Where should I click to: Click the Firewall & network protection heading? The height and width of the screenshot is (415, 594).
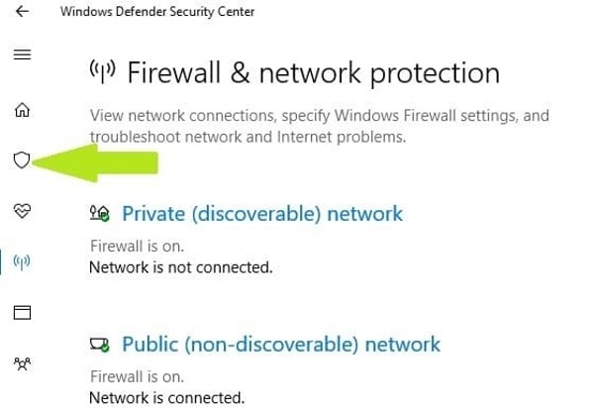[313, 72]
